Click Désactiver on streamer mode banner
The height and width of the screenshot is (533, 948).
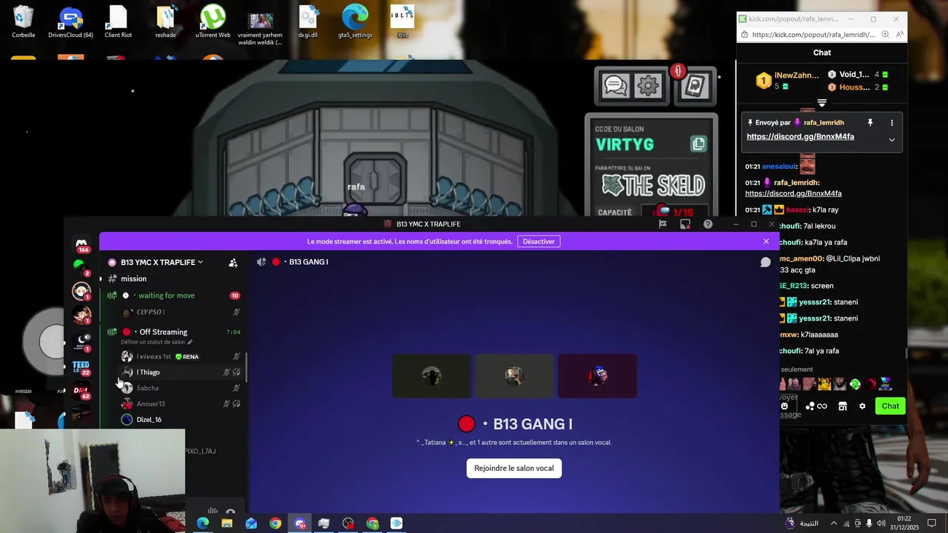pyautogui.click(x=538, y=241)
